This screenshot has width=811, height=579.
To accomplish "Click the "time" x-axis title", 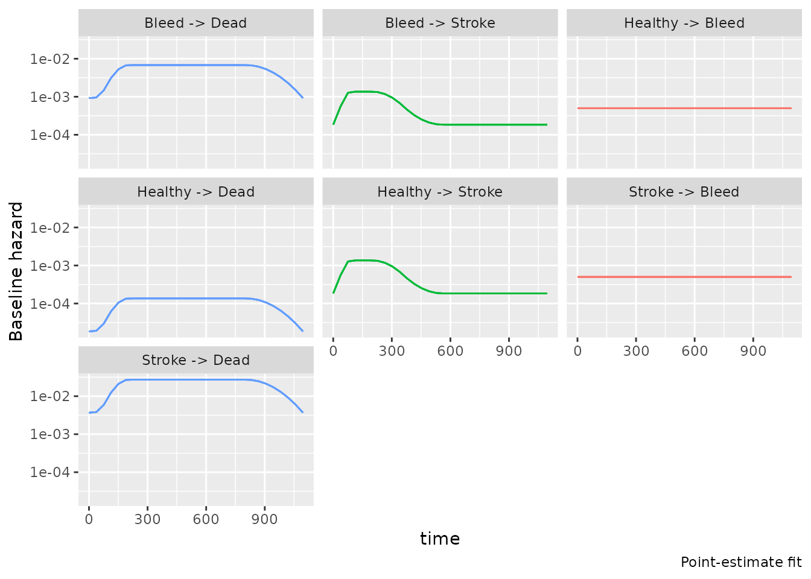I will (x=440, y=539).
